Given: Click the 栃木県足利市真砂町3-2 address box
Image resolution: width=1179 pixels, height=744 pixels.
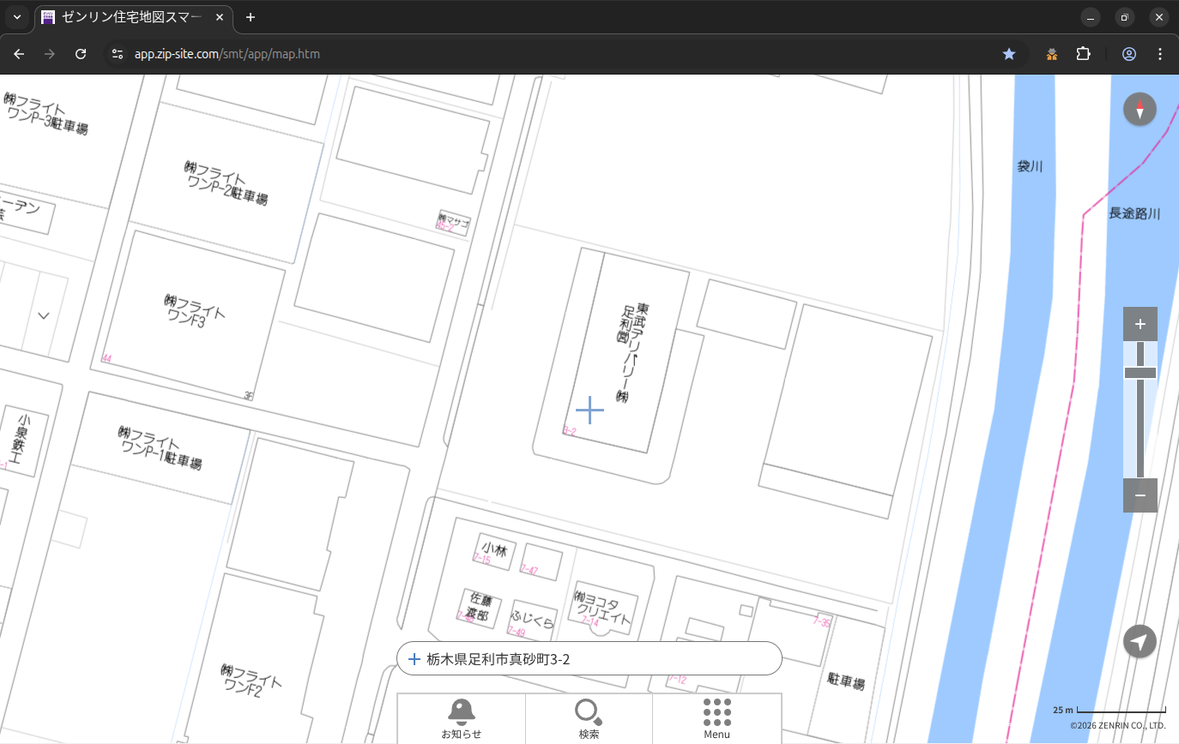Looking at the screenshot, I should tap(589, 659).
